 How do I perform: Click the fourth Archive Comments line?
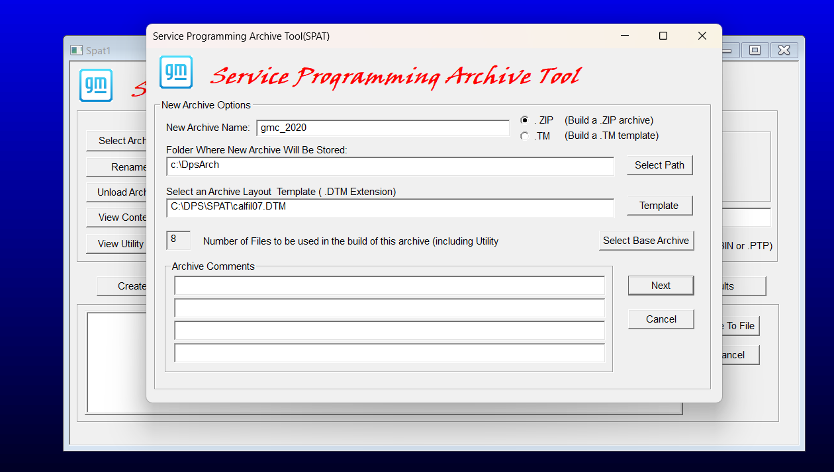390,353
